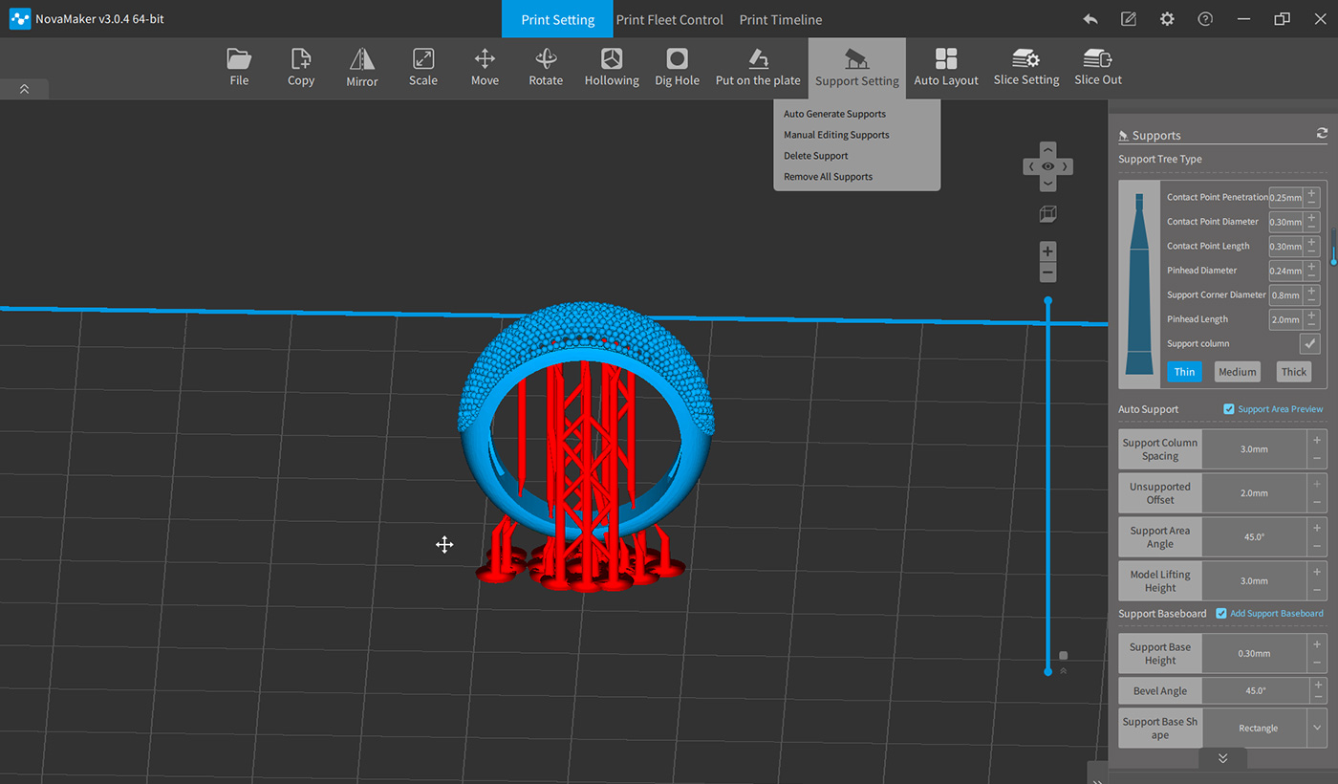
Task: Click the Slice Out tool
Action: click(1098, 68)
